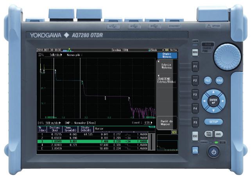The height and width of the screenshot is (179, 251).
Task: Click the Średnia 100% averaging status
Action: [120, 50]
